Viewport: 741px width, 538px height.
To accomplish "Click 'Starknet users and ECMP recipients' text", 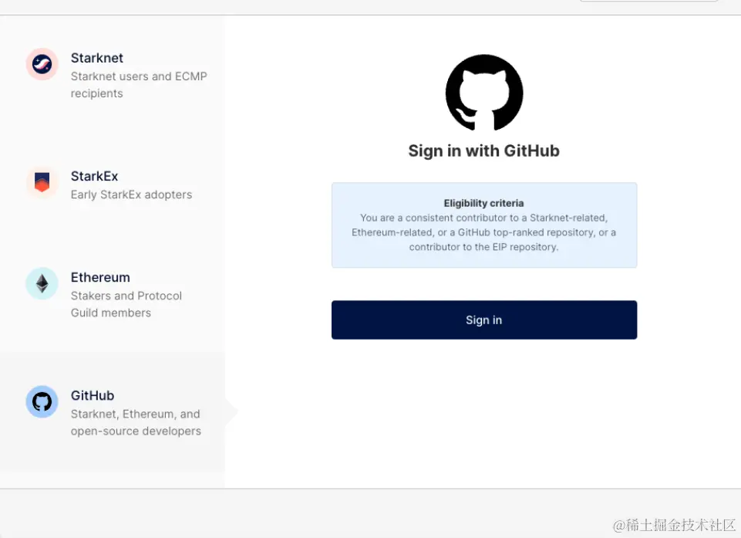I will [139, 85].
